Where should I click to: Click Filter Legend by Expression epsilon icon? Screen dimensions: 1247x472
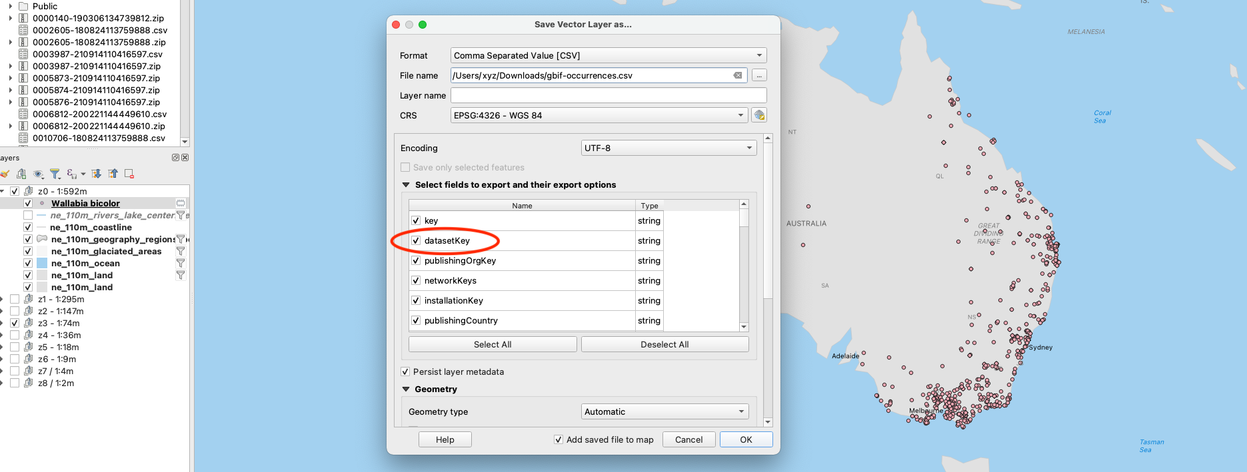click(71, 174)
